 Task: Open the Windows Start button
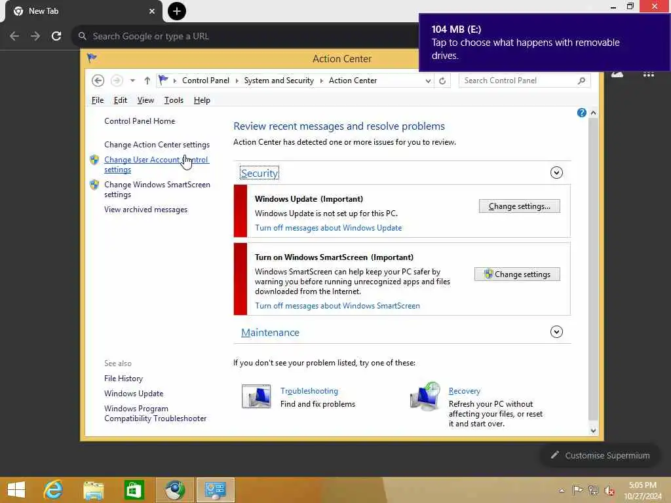point(16,490)
